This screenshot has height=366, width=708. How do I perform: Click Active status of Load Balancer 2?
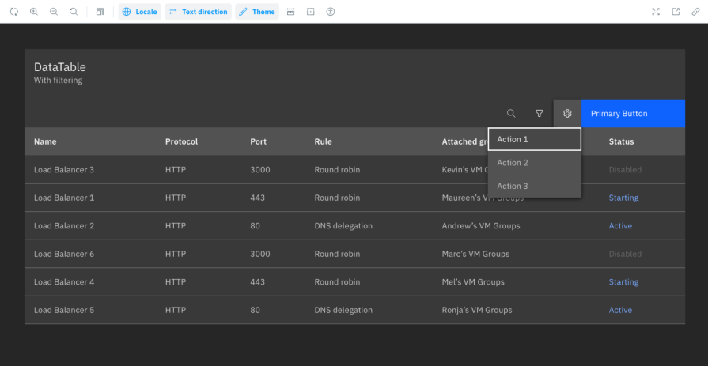(620, 225)
